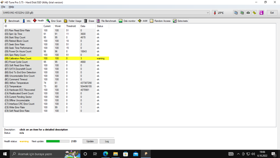
Task: Open the File Benchmark tab
Action: coord(106,21)
